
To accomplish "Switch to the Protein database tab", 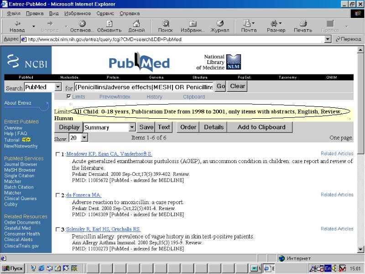I will 113,77.
